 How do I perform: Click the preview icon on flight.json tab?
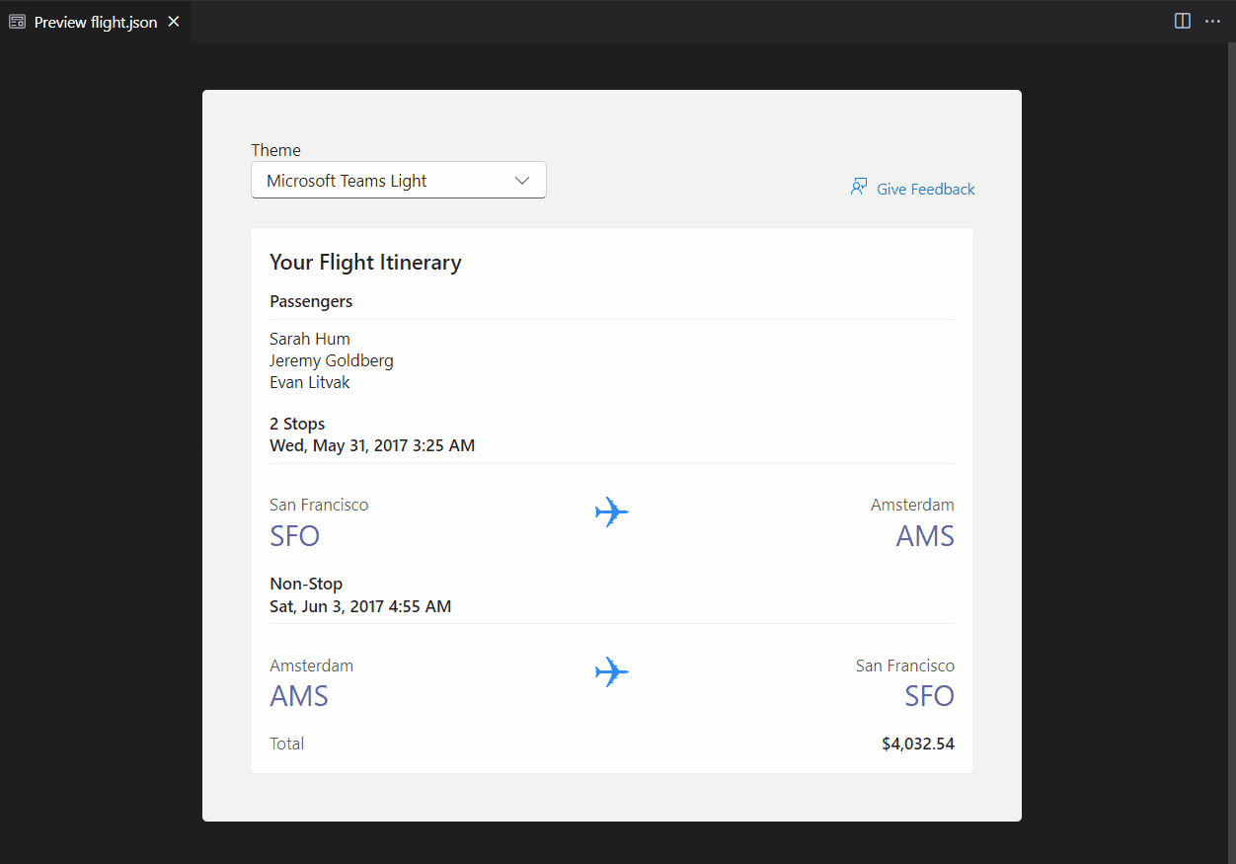pos(17,22)
